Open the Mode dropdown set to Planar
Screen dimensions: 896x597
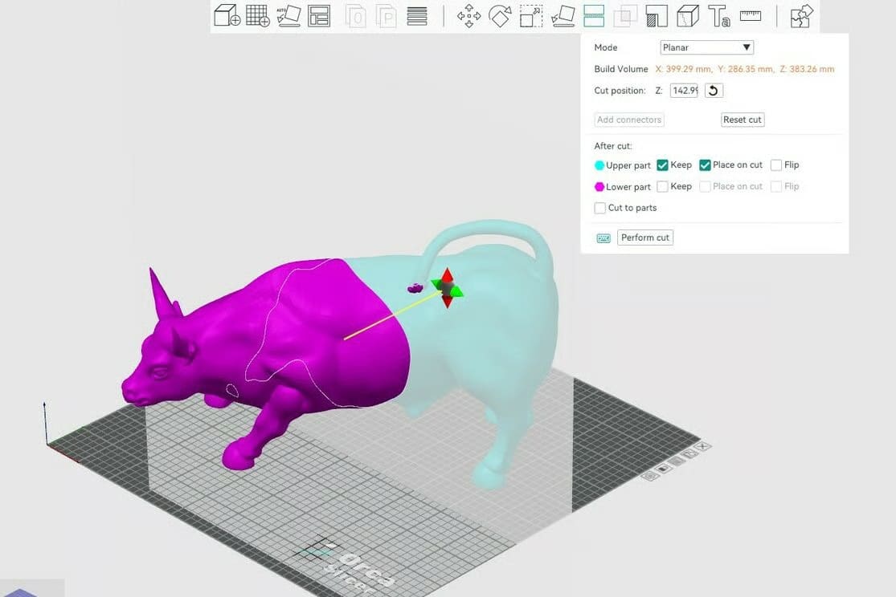[706, 48]
